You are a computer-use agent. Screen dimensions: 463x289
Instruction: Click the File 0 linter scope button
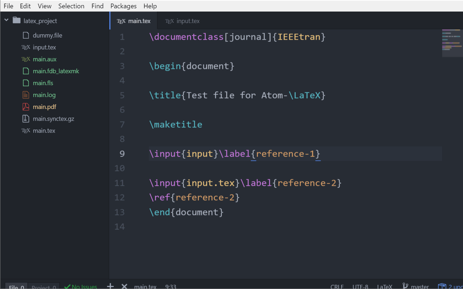point(17,287)
